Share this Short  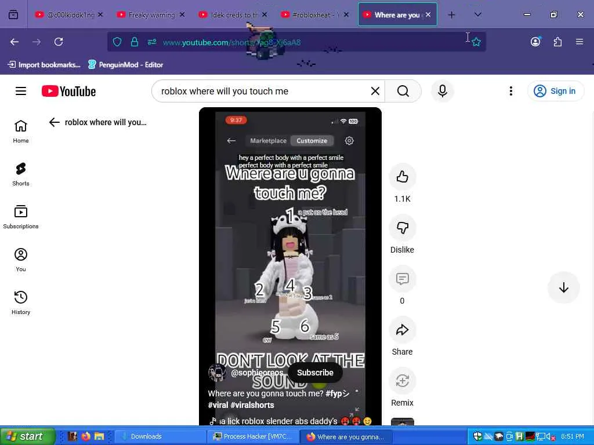(x=403, y=330)
